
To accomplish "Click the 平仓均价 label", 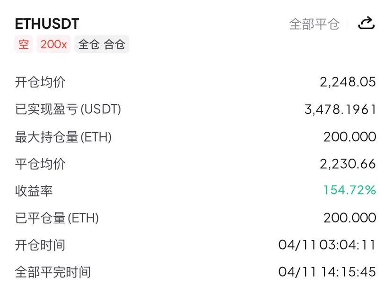I will (40, 164).
